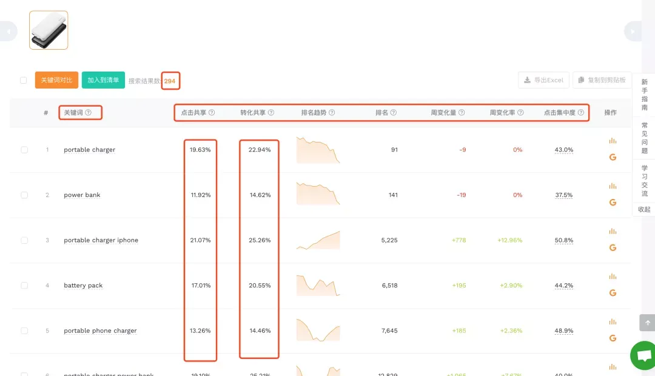Click the rank trend chart for portable charger iphone
The image size is (655, 376).
pyautogui.click(x=318, y=240)
